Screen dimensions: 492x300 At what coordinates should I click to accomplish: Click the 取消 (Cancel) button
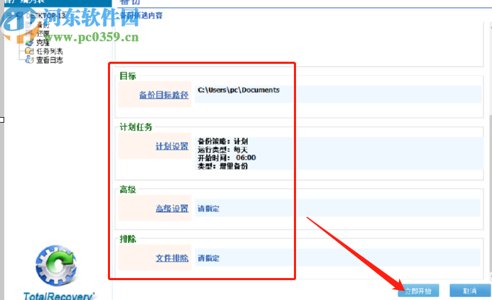[470, 291]
